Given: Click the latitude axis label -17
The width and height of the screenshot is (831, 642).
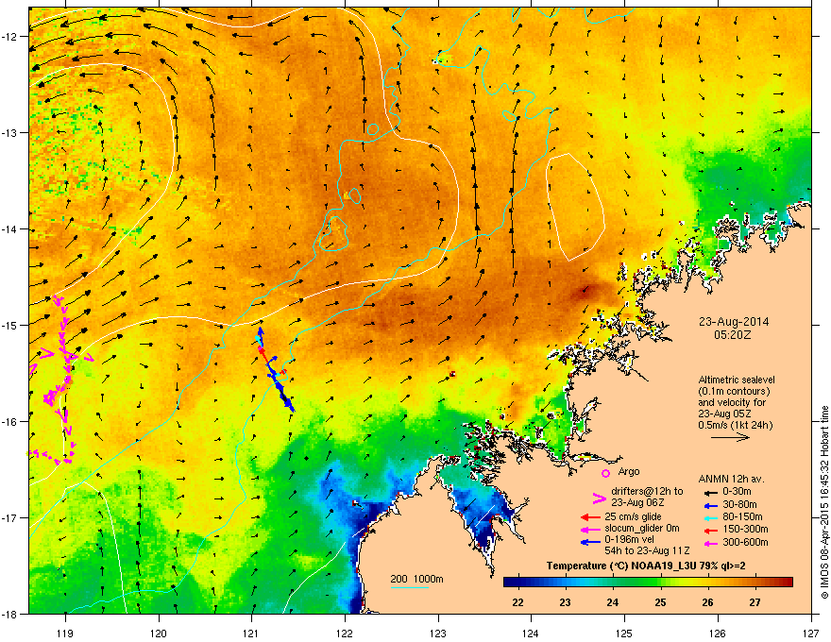Looking at the screenshot, I should (x=9, y=517).
